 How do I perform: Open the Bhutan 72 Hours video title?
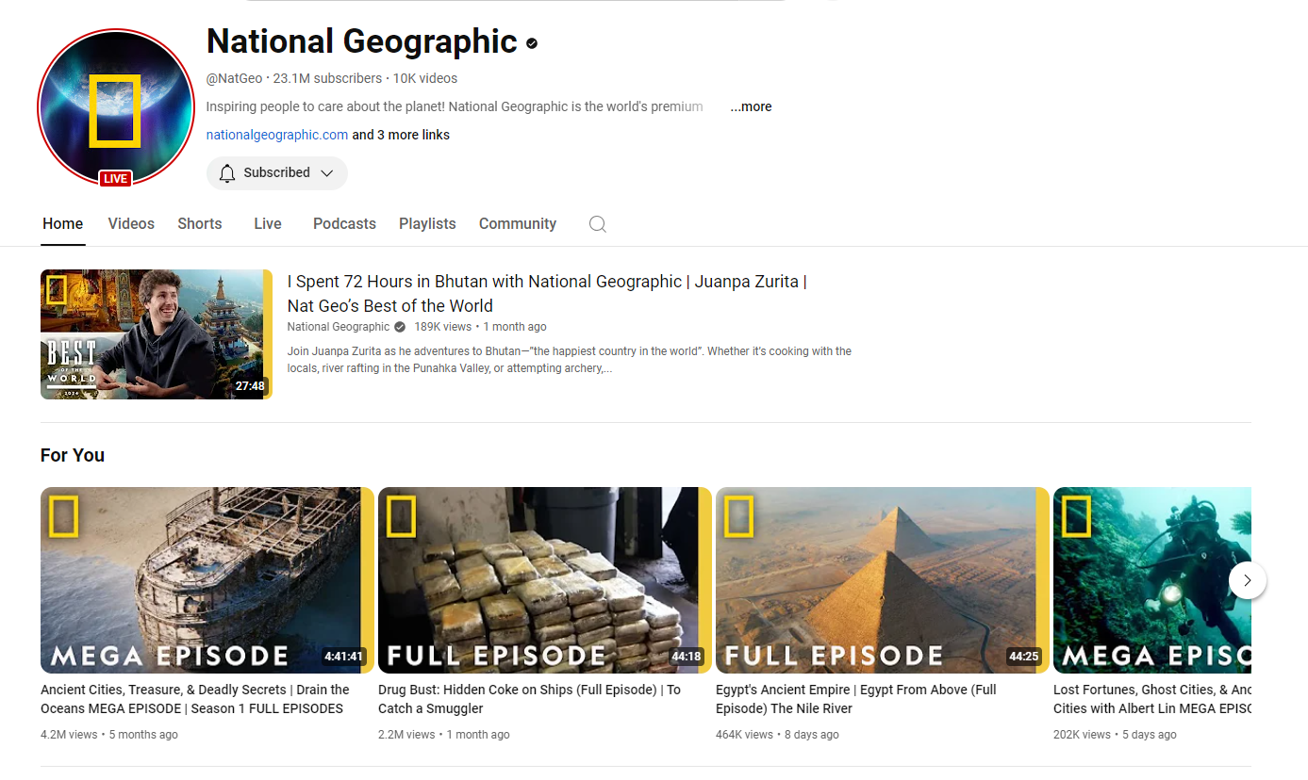[547, 293]
